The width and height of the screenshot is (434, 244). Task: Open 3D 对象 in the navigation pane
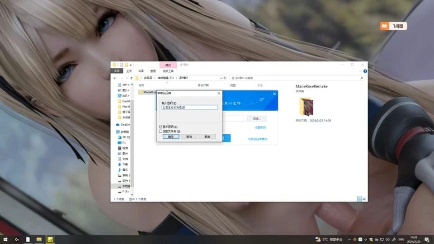[x=124, y=137]
